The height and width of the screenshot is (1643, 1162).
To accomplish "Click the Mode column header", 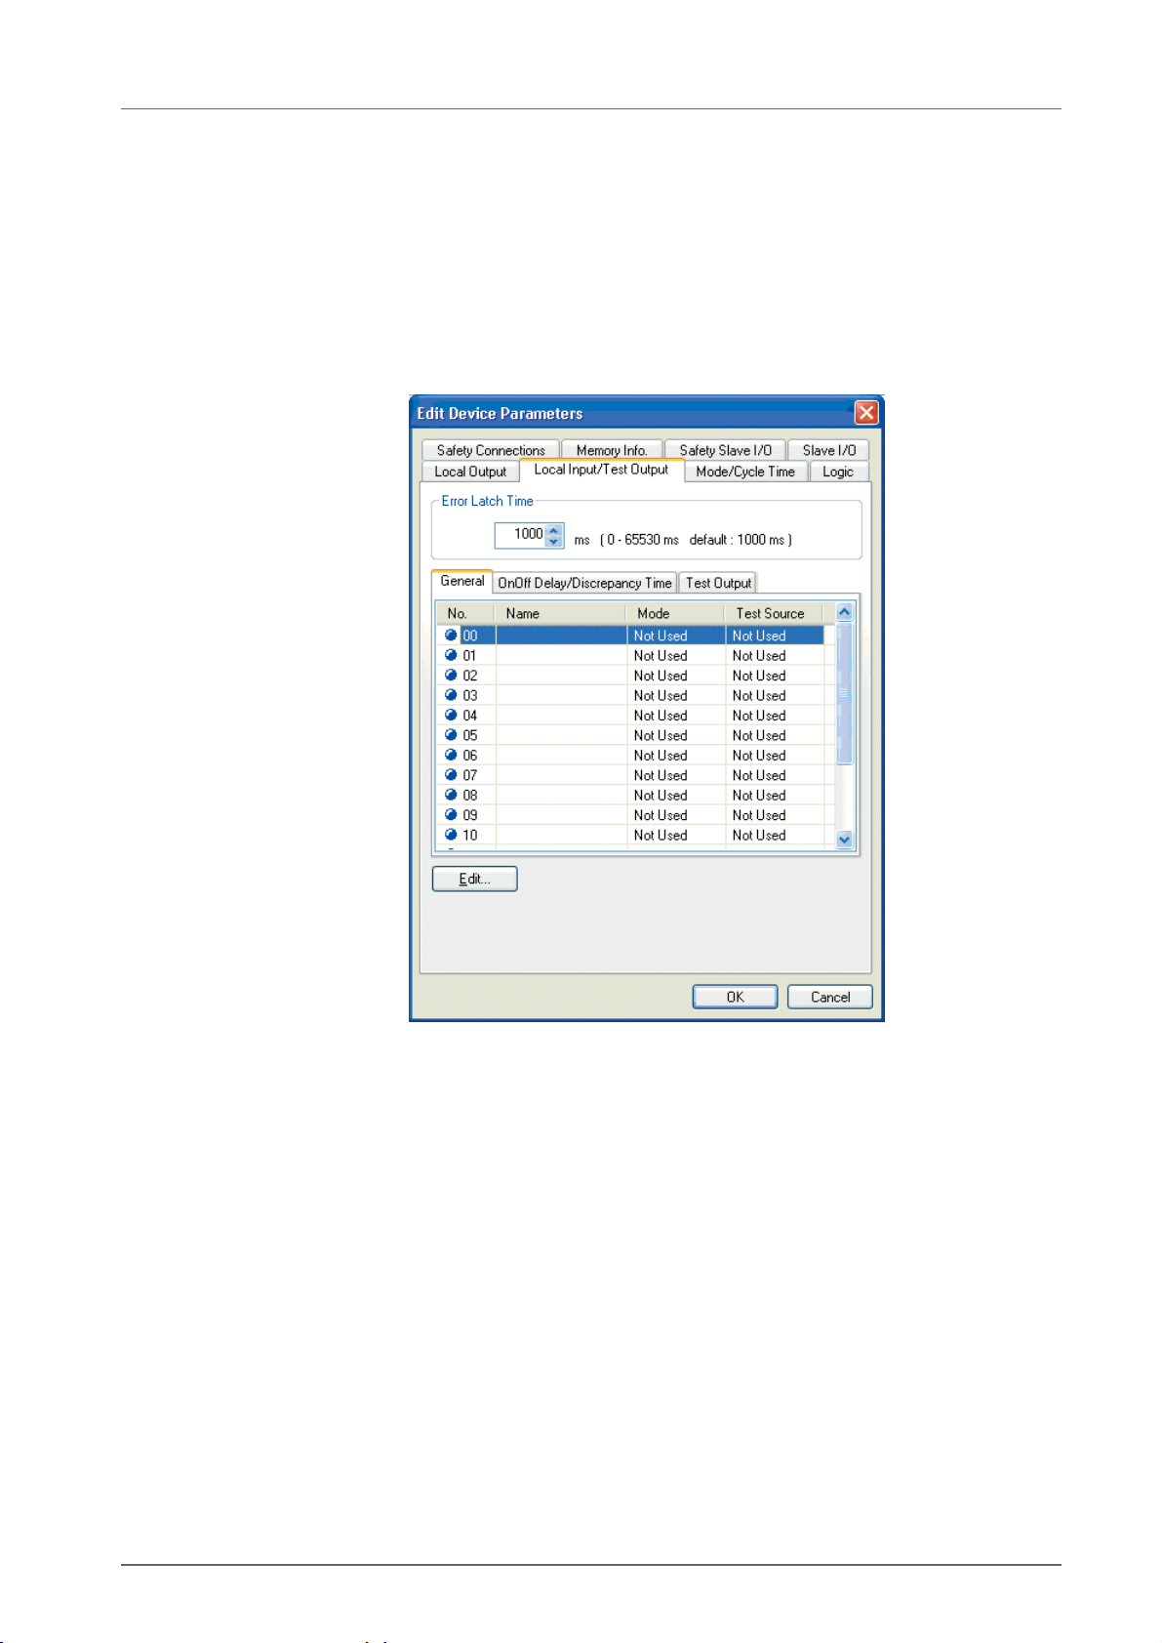I will (x=675, y=613).
